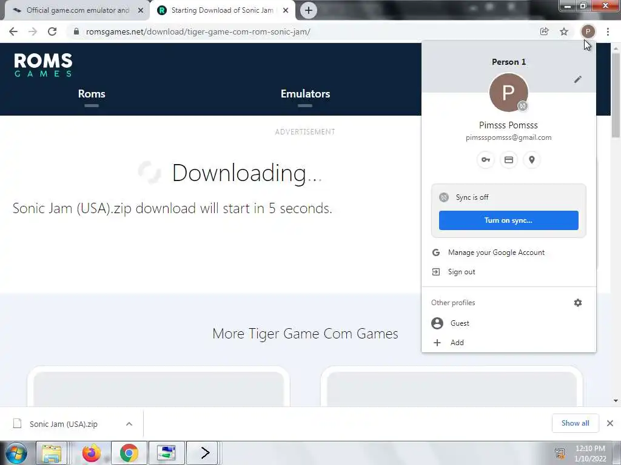Image resolution: width=621 pixels, height=465 pixels.
Task: Open the Windows Start menu
Action: pyautogui.click(x=16, y=453)
